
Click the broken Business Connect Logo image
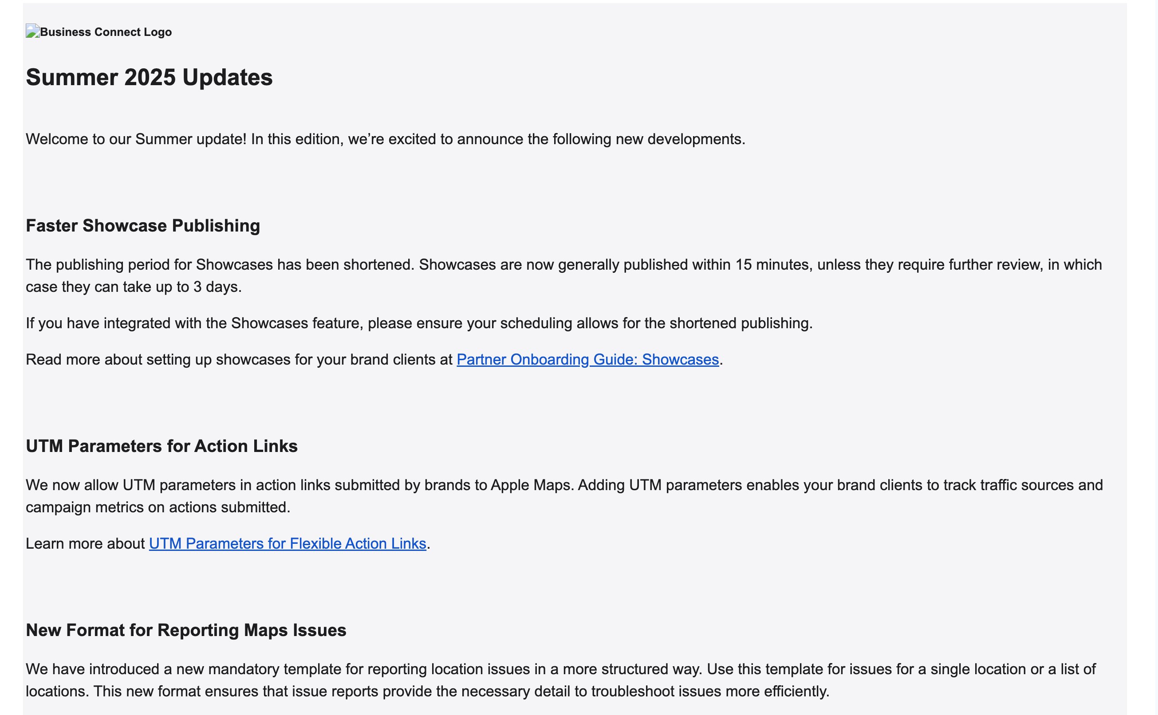[x=33, y=31]
